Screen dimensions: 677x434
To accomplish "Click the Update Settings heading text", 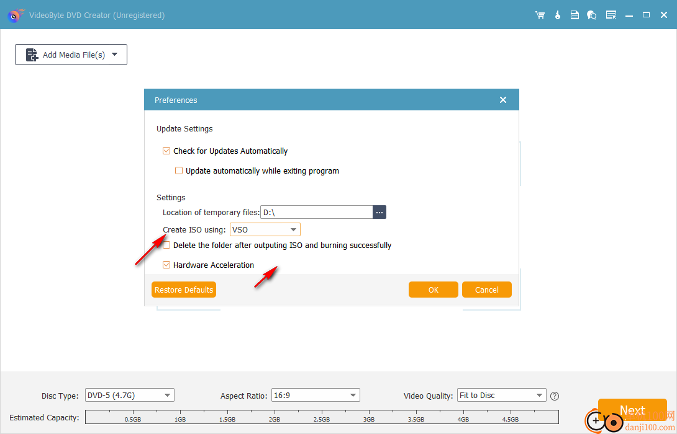I will [184, 129].
